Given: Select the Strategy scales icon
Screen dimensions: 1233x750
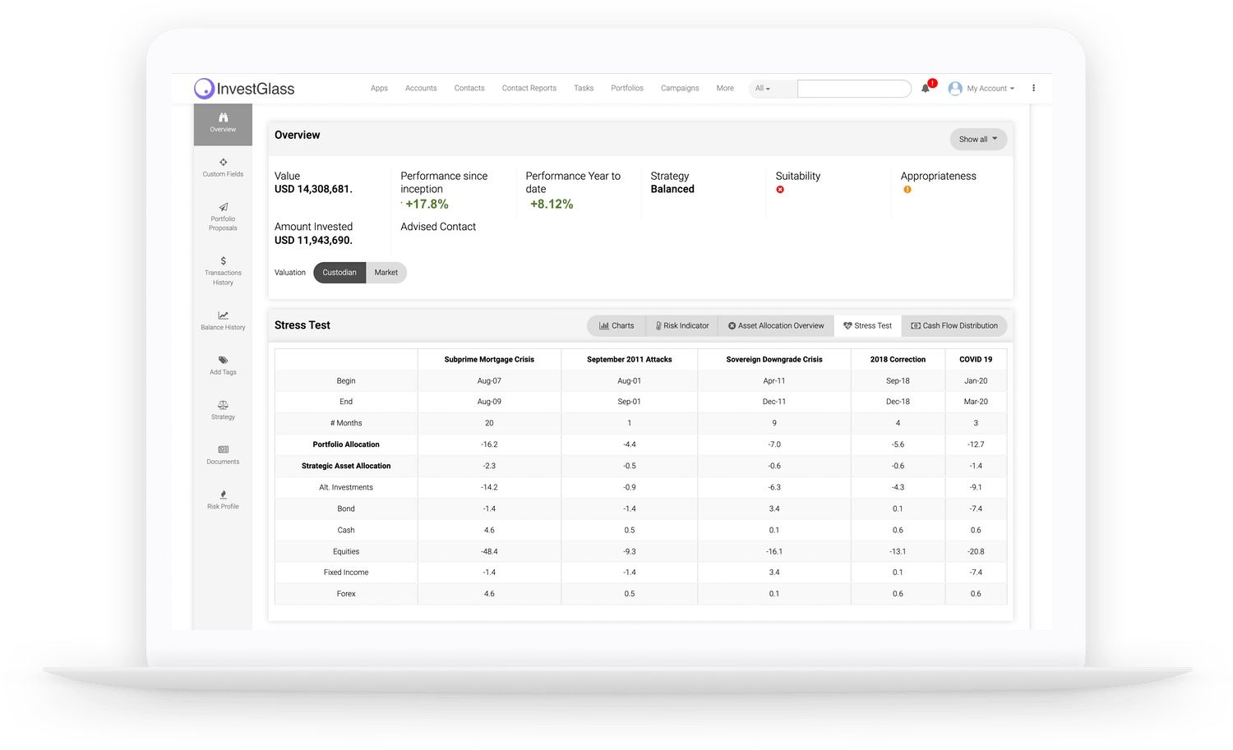Looking at the screenshot, I should pos(222,411).
